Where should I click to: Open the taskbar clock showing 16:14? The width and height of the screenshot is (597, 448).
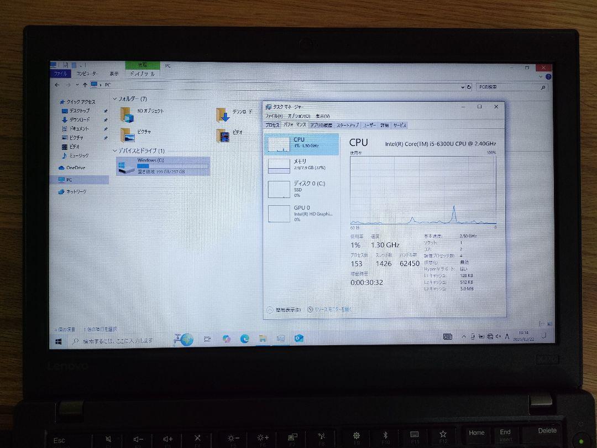point(523,336)
